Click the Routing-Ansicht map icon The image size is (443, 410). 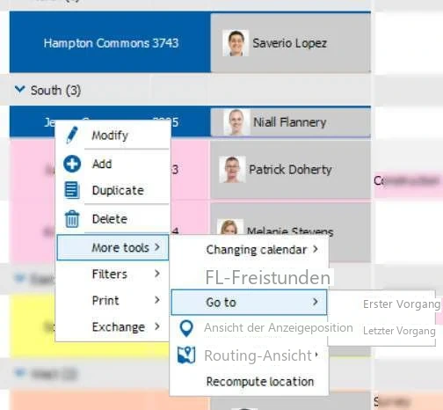pyautogui.click(x=186, y=355)
